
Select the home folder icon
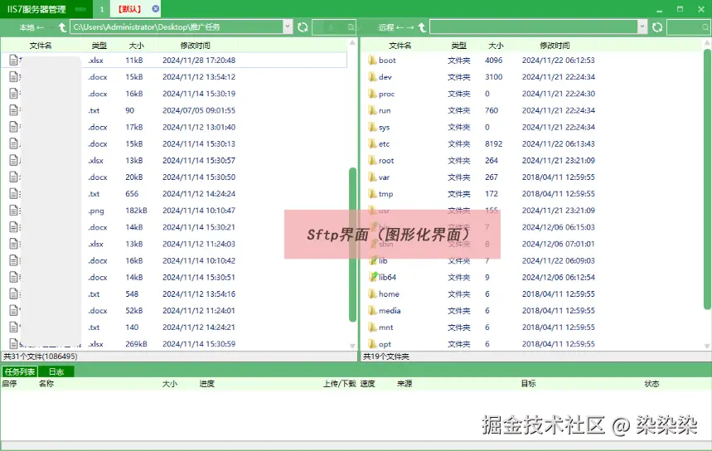point(372,293)
